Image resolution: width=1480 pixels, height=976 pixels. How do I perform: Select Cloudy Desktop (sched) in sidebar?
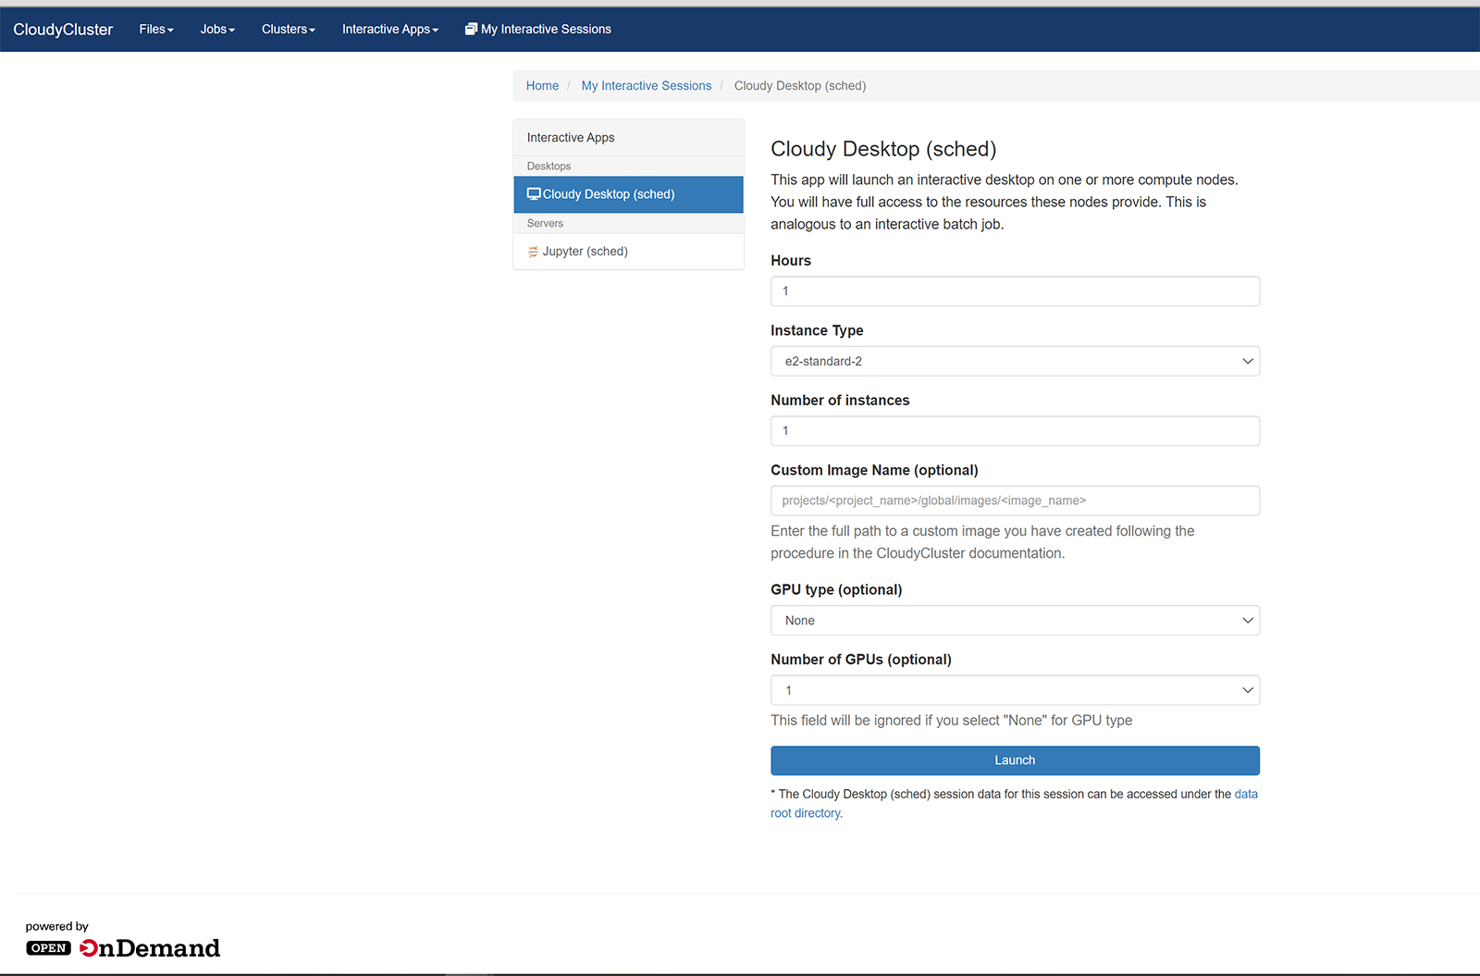(629, 194)
